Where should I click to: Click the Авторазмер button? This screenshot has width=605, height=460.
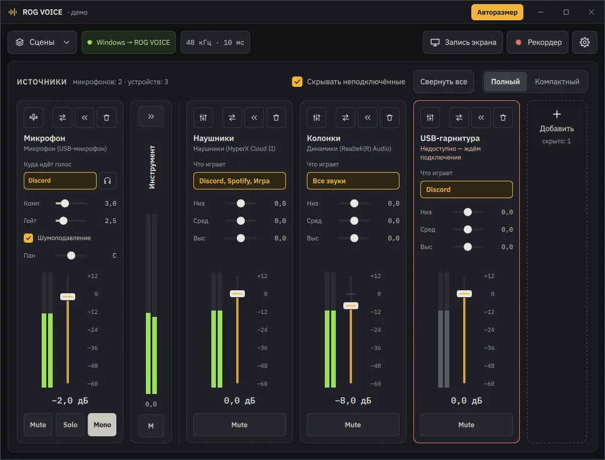pos(497,12)
